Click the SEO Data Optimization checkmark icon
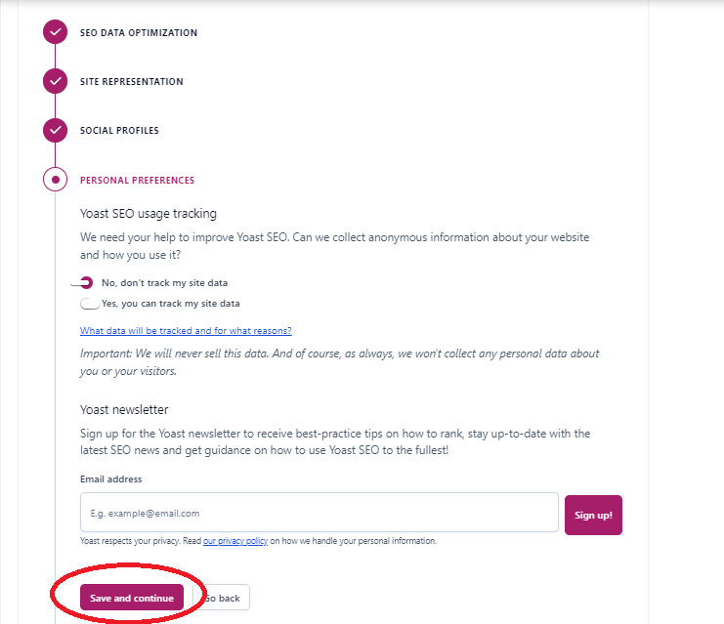 (56, 32)
